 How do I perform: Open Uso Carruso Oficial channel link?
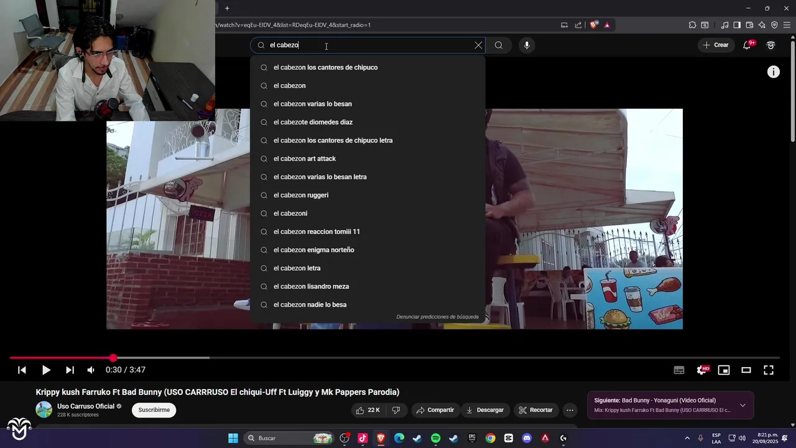pyautogui.click(x=86, y=406)
